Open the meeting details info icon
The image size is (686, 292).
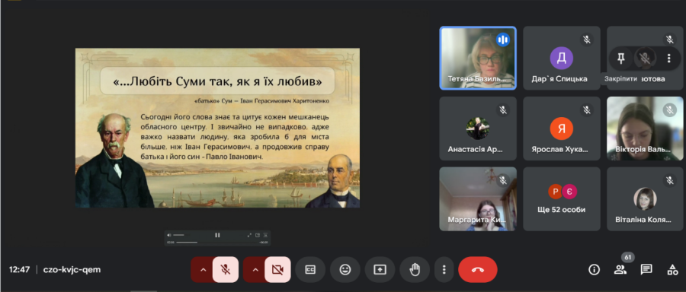coord(594,270)
